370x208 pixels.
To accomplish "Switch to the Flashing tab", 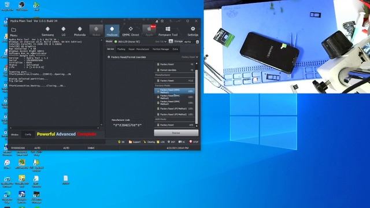I will coord(121,49).
